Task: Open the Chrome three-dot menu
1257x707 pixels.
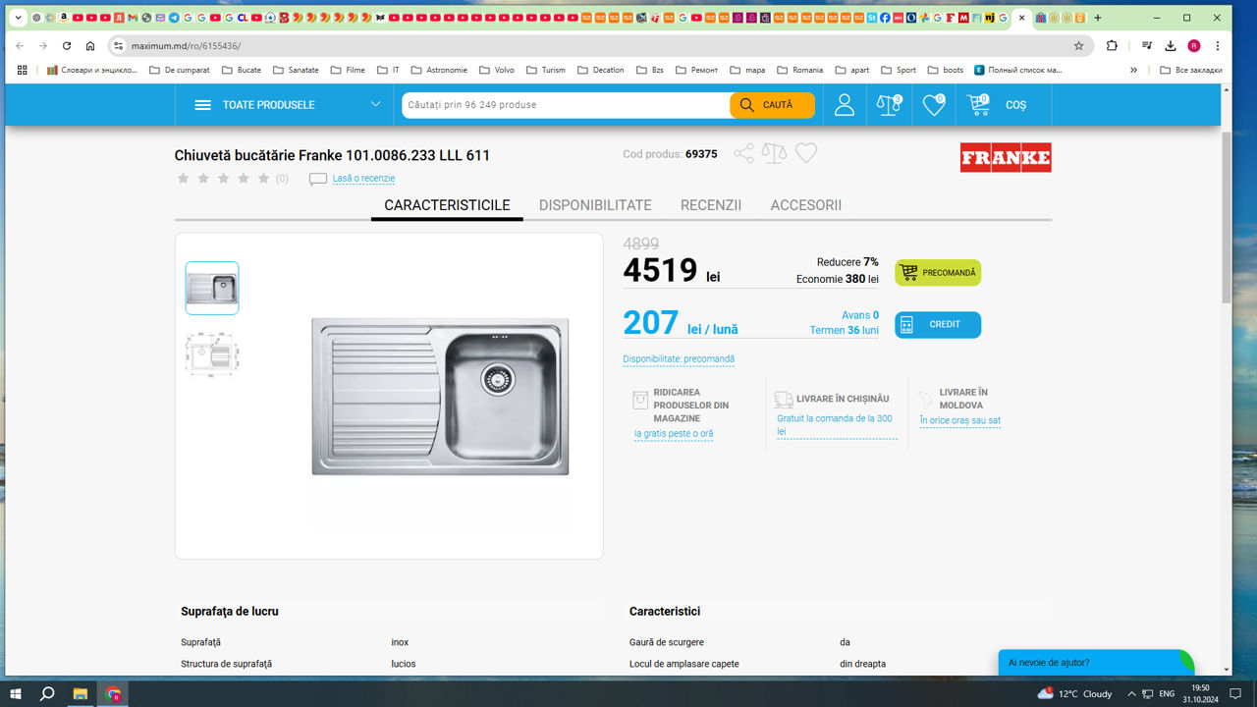Action: 1218,46
